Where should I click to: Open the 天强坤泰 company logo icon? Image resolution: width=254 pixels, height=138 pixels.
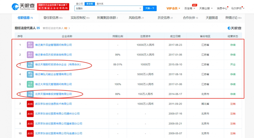click(30, 94)
